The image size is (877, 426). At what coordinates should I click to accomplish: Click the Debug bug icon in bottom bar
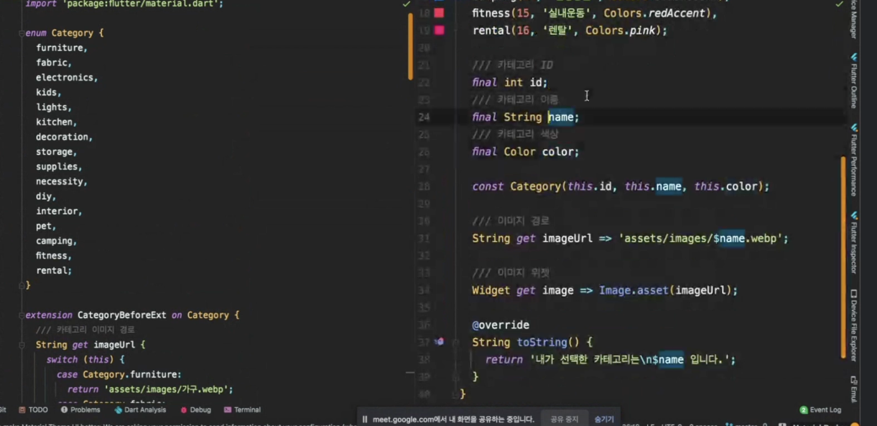(183, 410)
